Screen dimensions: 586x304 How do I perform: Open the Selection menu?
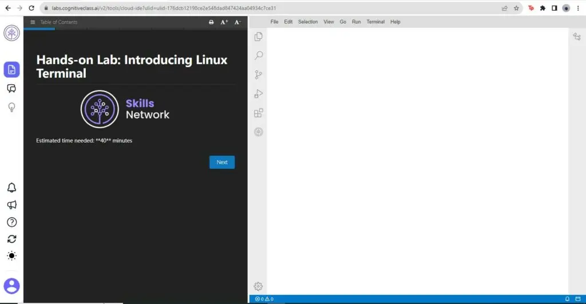[307, 22]
